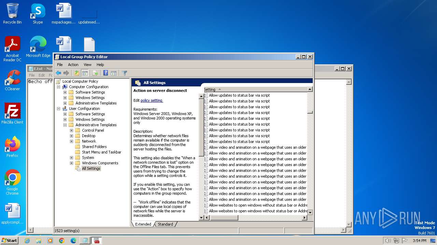Click the Back arrow in toolbar

pos(58,73)
